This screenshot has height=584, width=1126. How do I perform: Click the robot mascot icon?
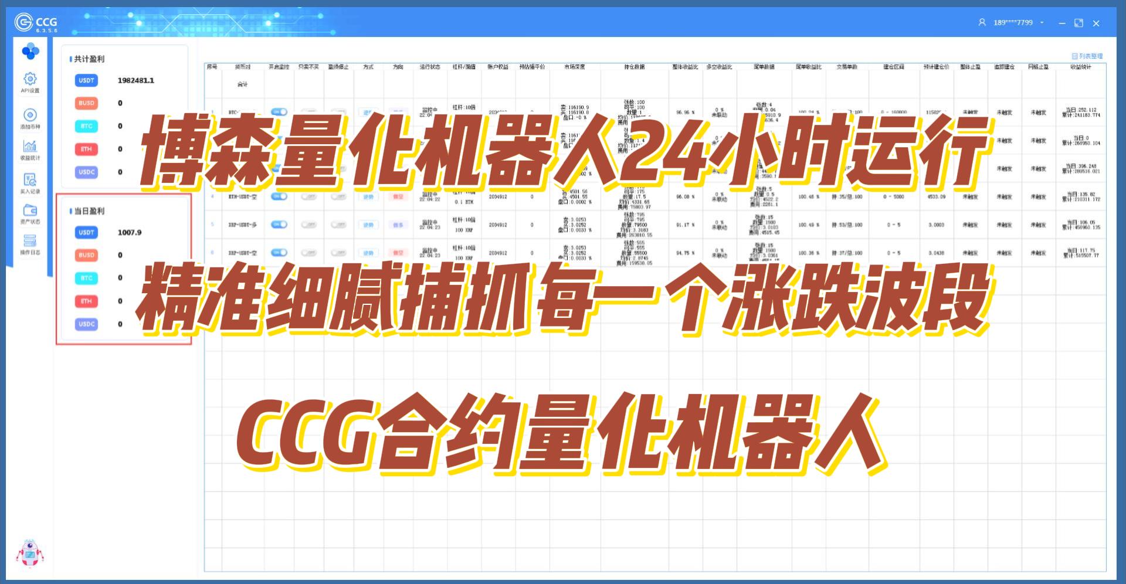click(29, 554)
